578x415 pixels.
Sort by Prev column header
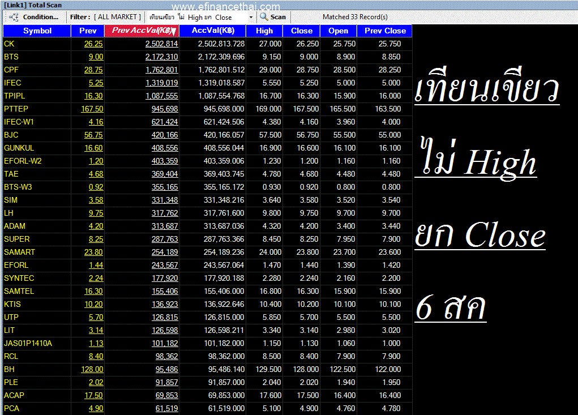pos(88,31)
